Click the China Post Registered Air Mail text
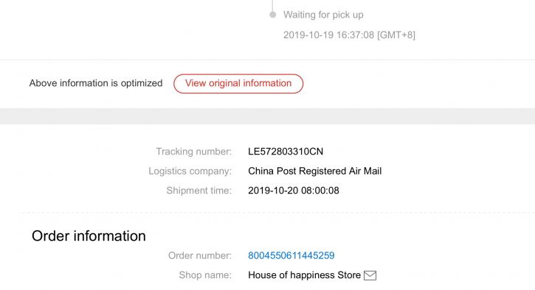535x290 pixels. point(314,171)
